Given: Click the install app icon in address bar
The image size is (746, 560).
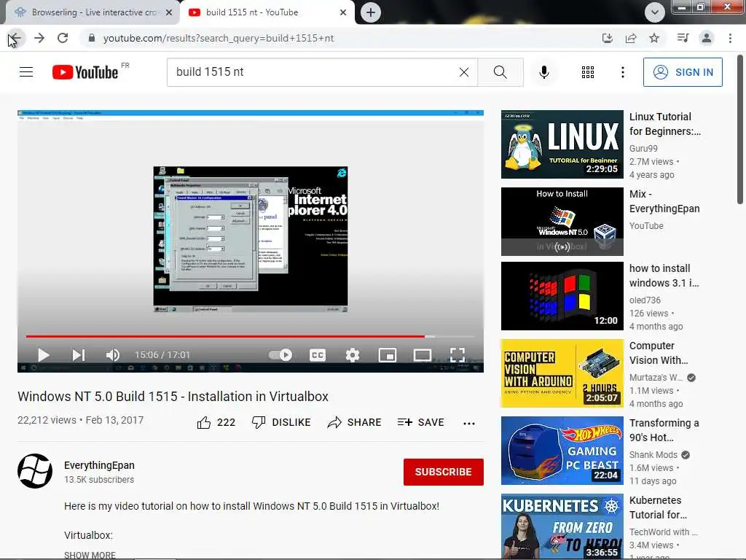Looking at the screenshot, I should click(608, 38).
